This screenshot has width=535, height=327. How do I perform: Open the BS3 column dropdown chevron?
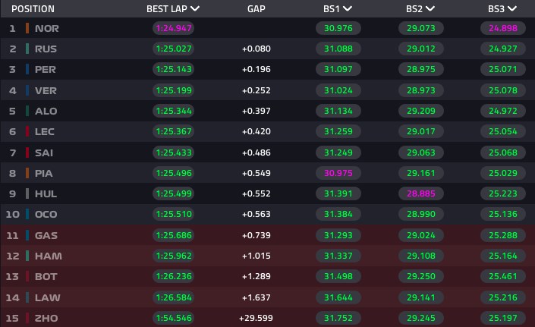511,8
